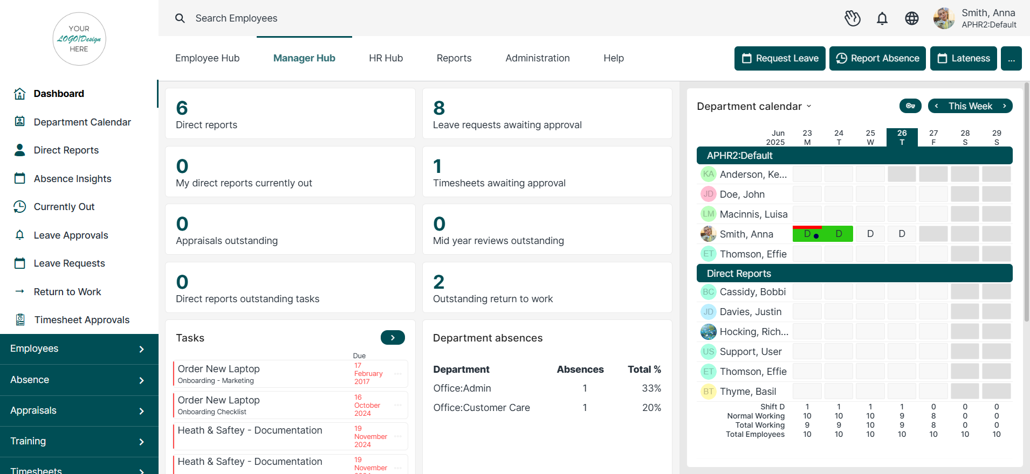
Task: Click the Report Absence button
Action: (877, 58)
